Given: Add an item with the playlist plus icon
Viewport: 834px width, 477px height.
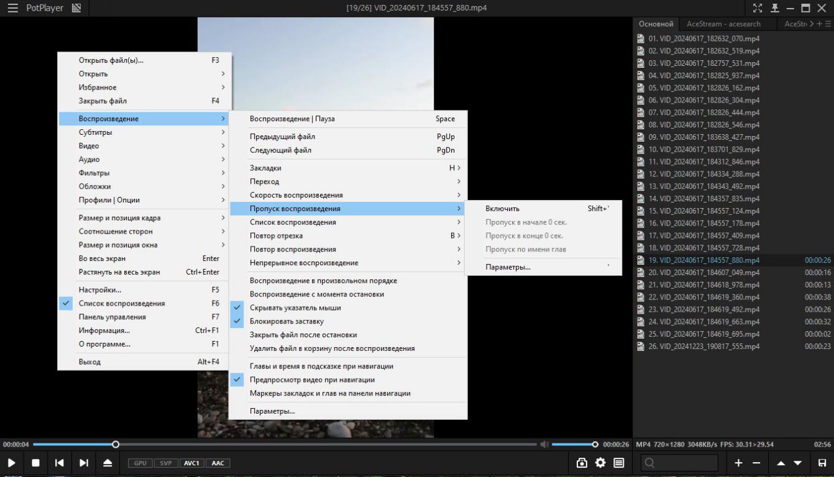Looking at the screenshot, I should 738,463.
